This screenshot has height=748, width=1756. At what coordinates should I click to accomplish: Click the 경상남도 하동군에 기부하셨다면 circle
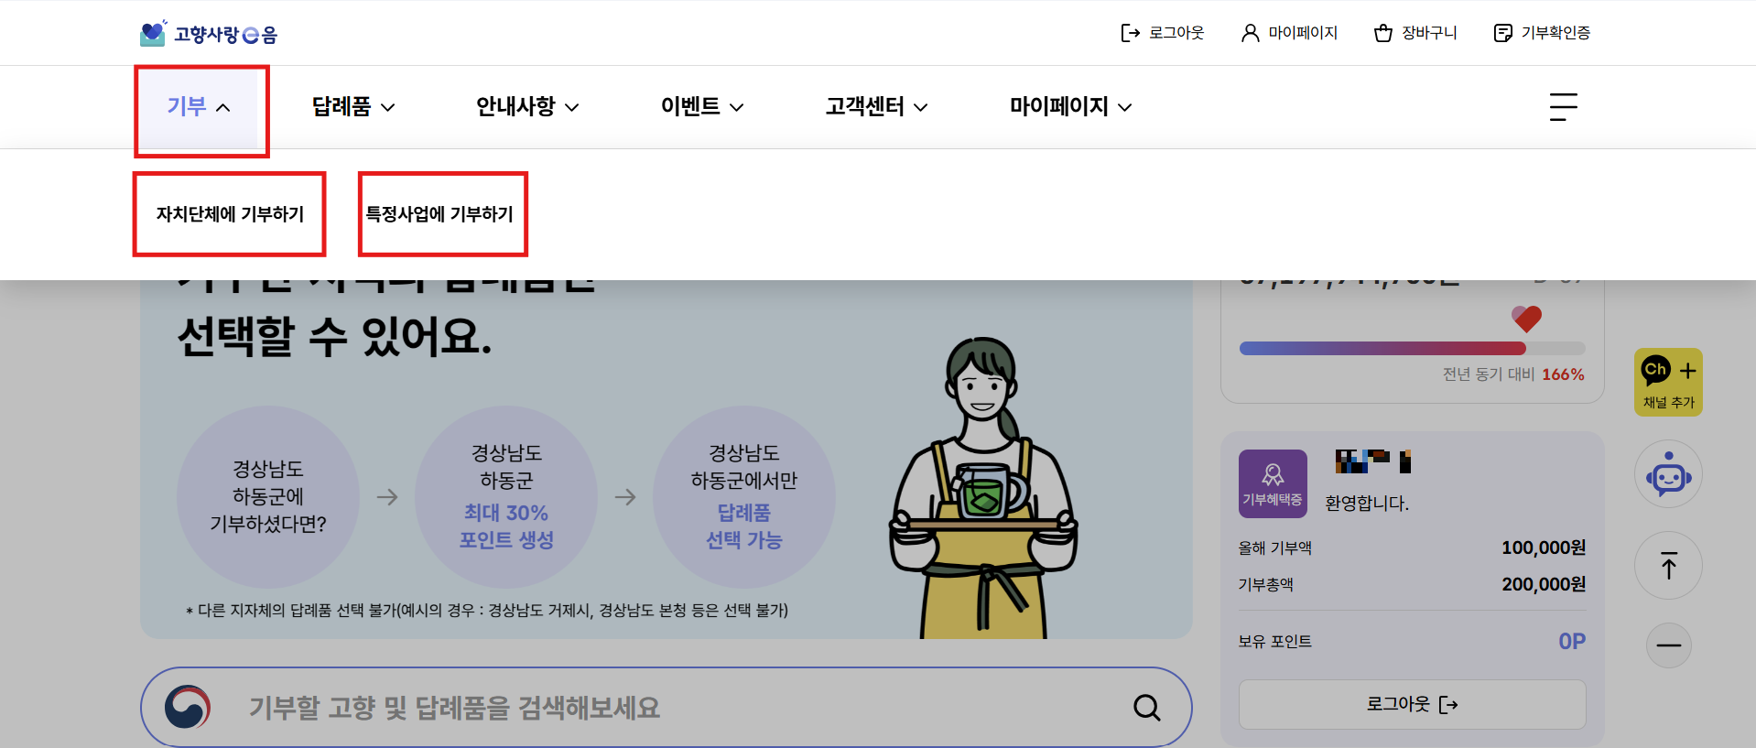coord(268,496)
